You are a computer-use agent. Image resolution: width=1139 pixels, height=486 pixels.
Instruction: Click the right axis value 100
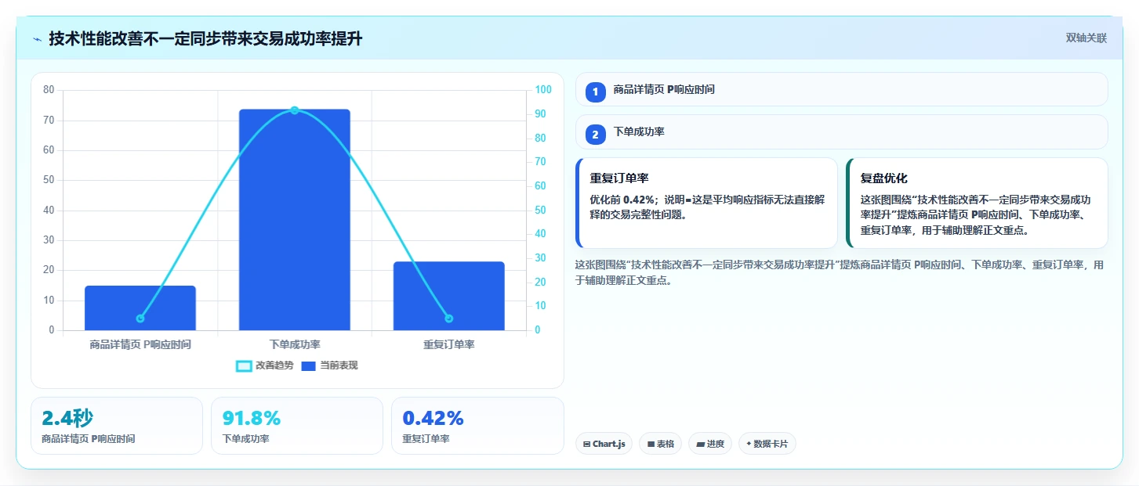click(x=543, y=90)
